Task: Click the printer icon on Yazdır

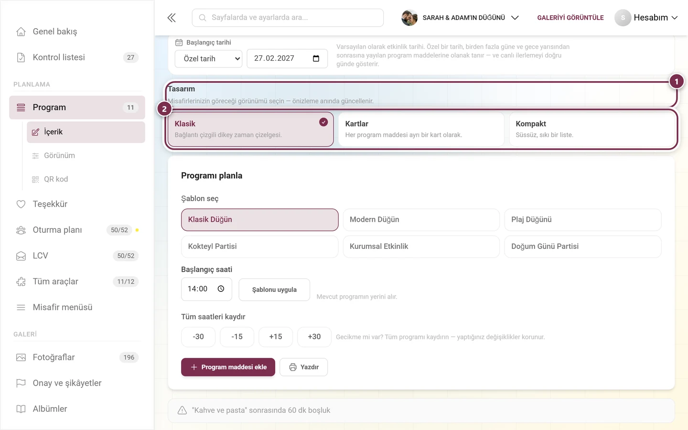Action: point(293,367)
